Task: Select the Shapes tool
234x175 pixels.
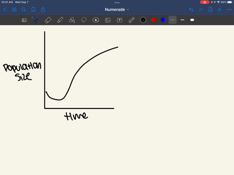Action: coord(72,20)
